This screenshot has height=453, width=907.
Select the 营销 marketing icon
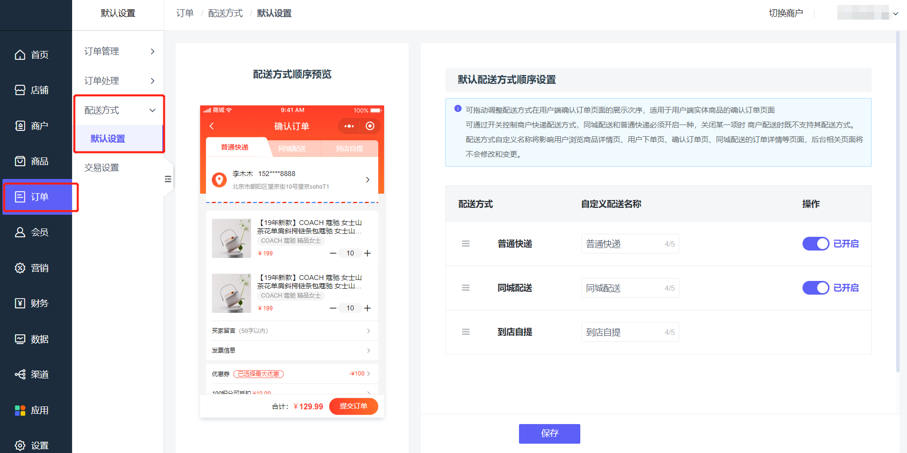click(20, 268)
